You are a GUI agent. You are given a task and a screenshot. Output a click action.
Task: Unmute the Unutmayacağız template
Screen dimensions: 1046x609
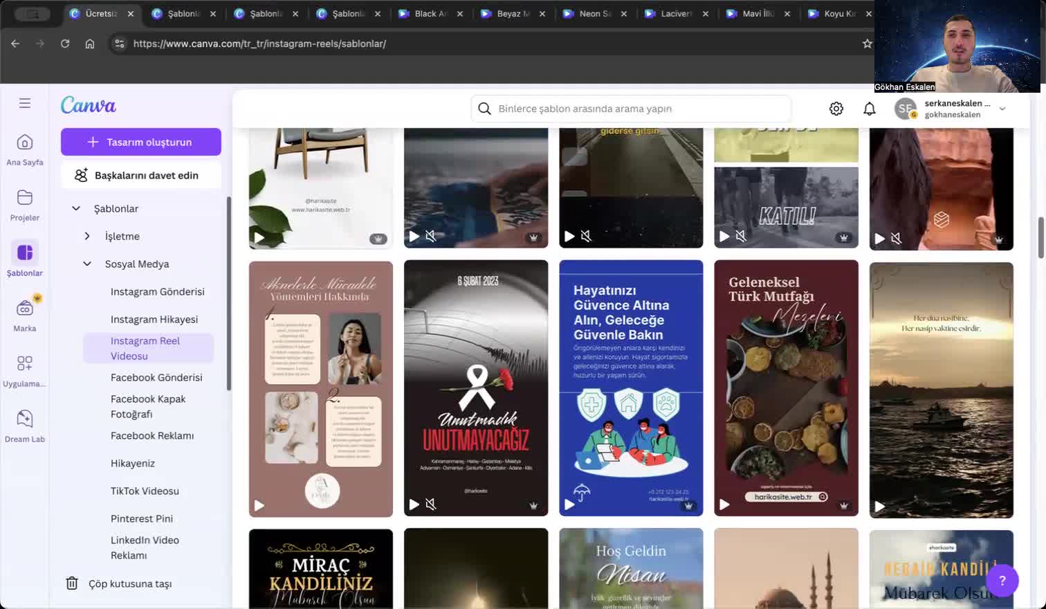(x=431, y=505)
